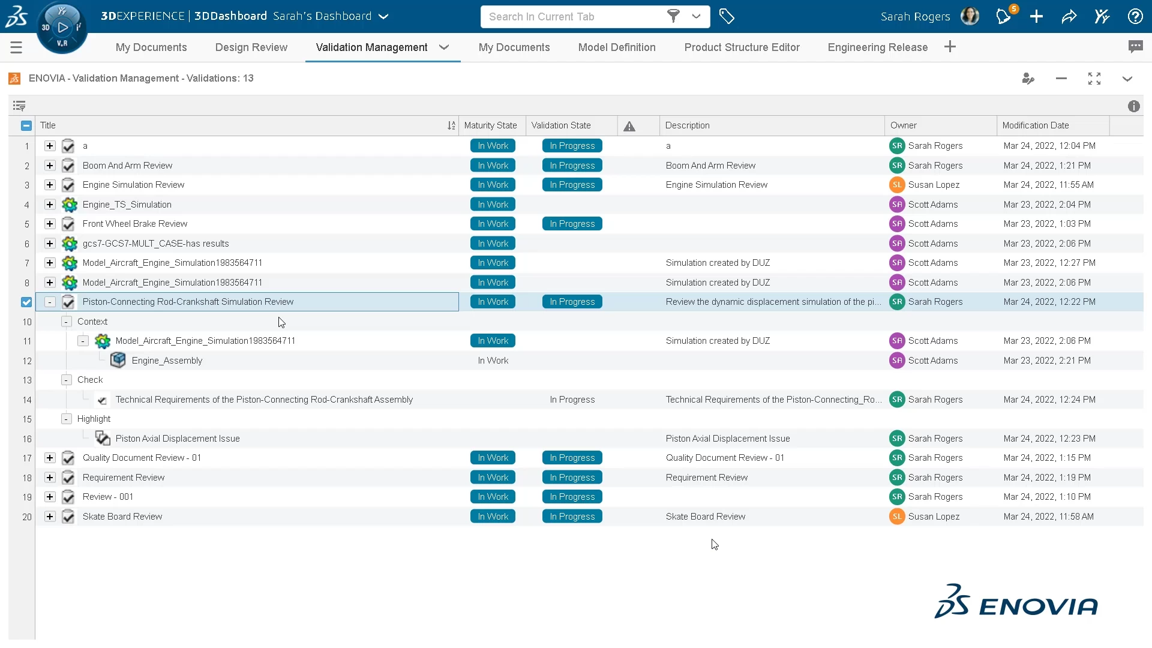Collapse the Context node
1152x648 pixels.
click(67, 322)
